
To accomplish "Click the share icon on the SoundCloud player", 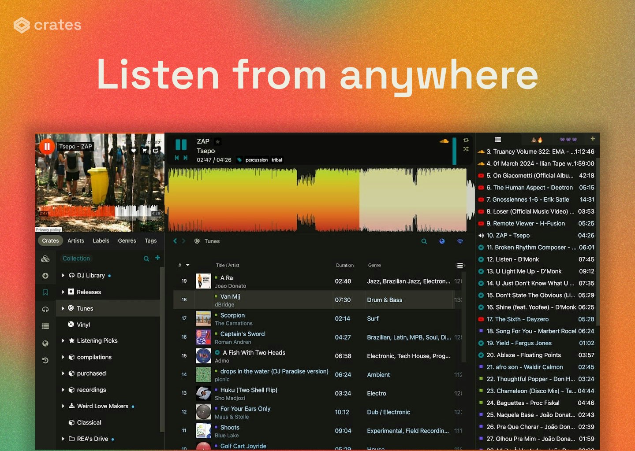I will click(156, 151).
